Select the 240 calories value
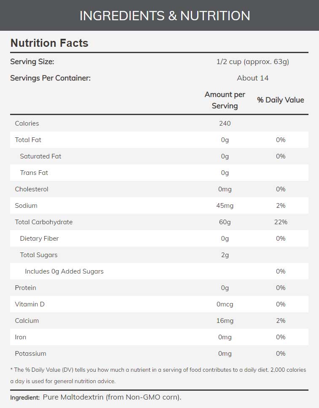This screenshot has width=319, height=408. [x=225, y=123]
